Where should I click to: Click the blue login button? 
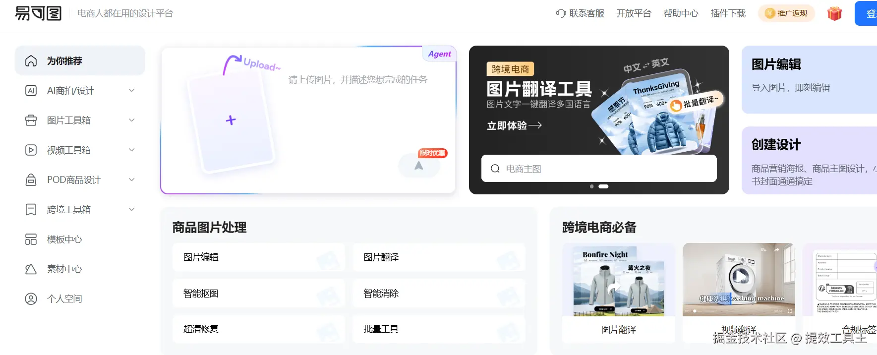click(x=866, y=13)
